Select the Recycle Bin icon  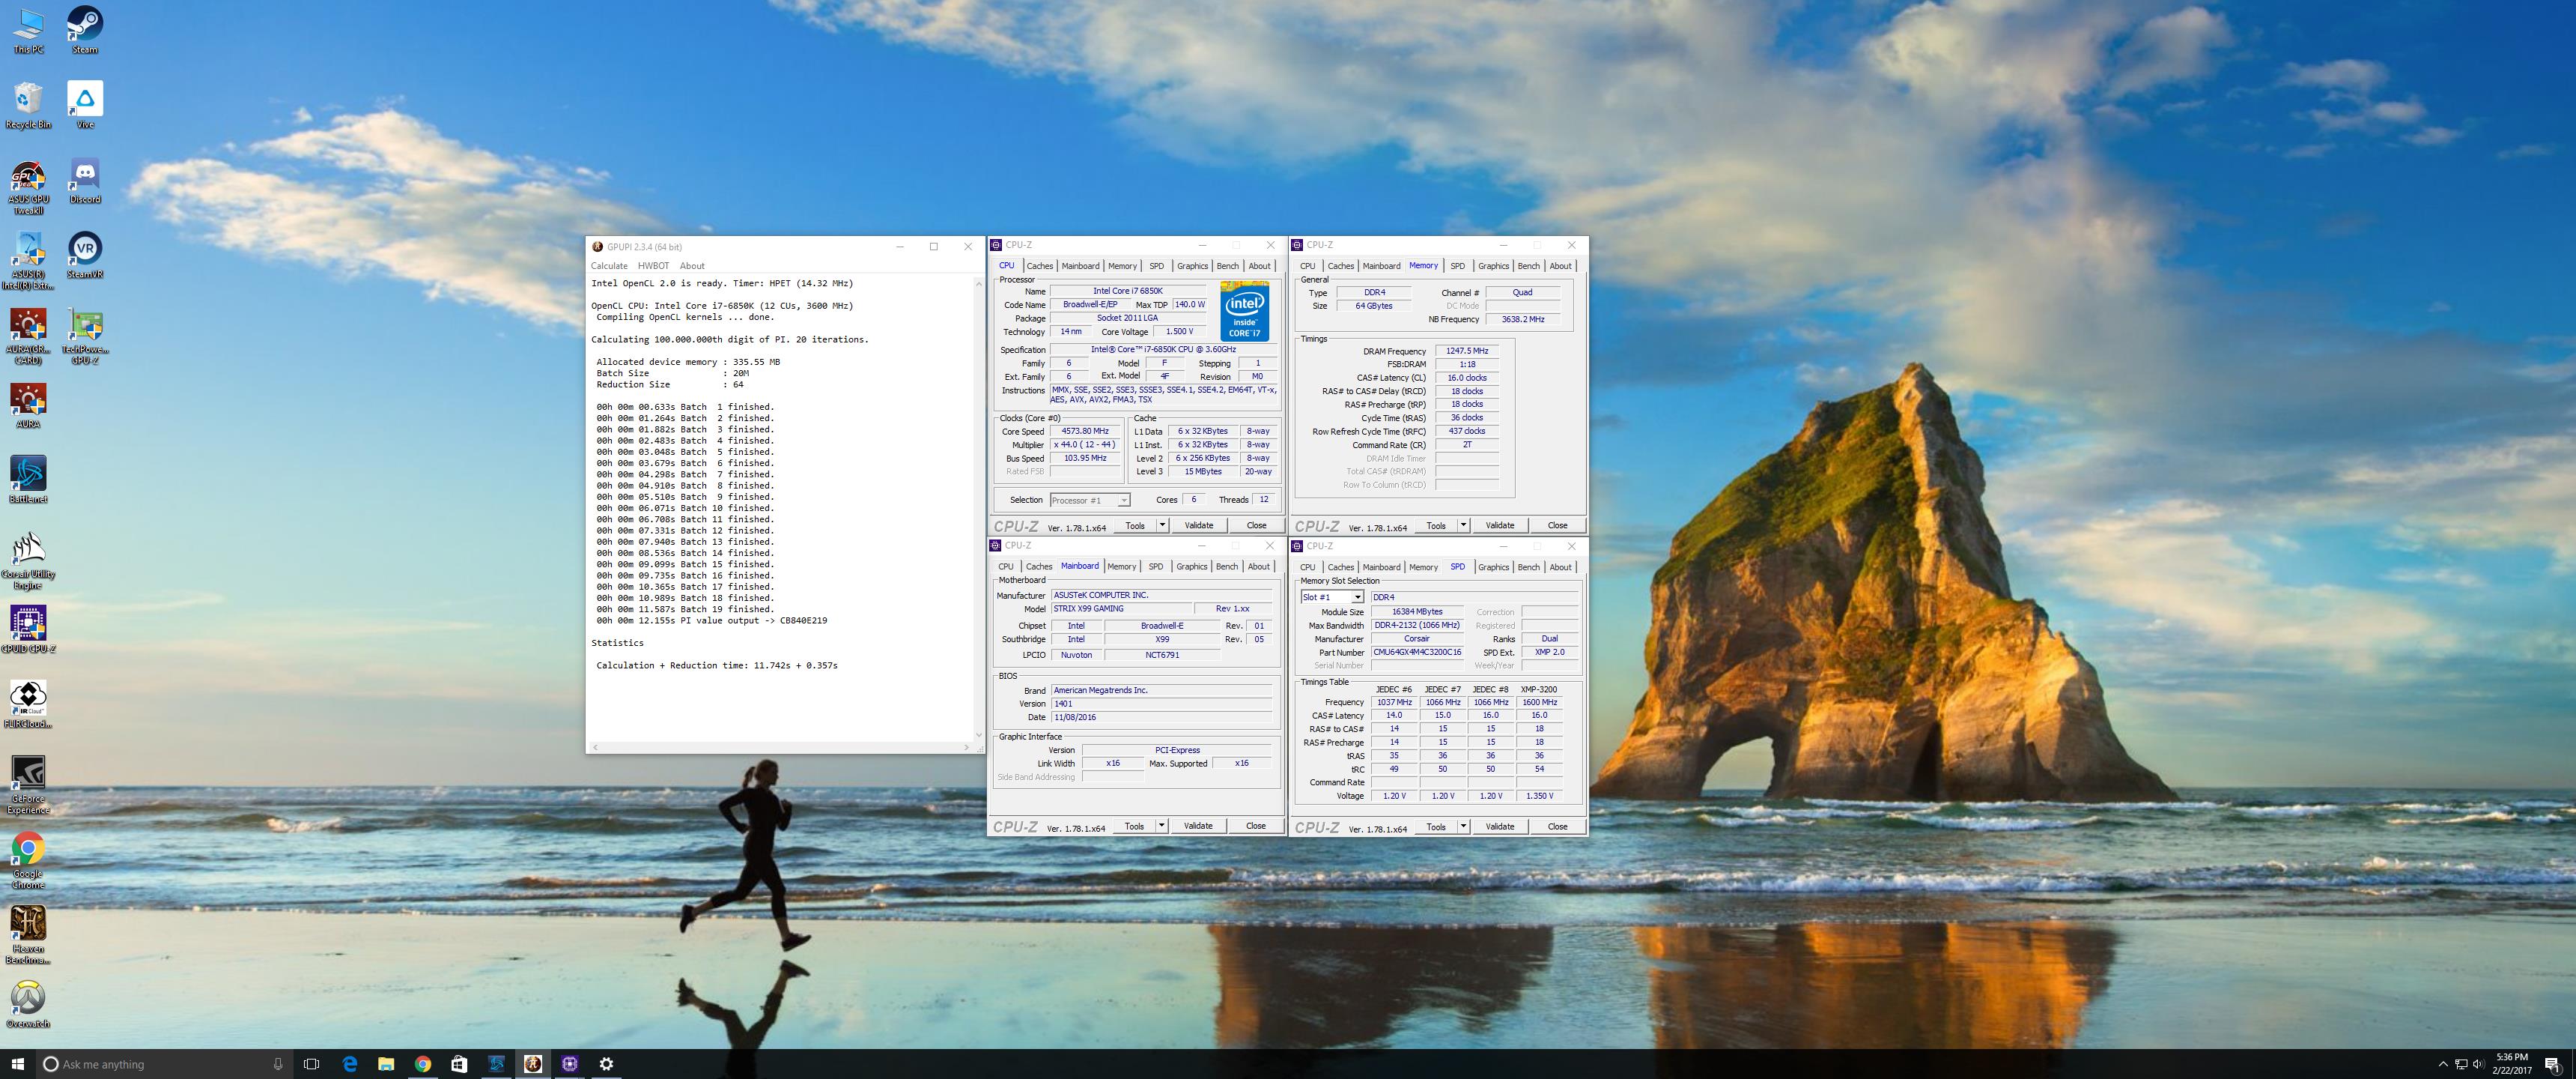(28, 104)
